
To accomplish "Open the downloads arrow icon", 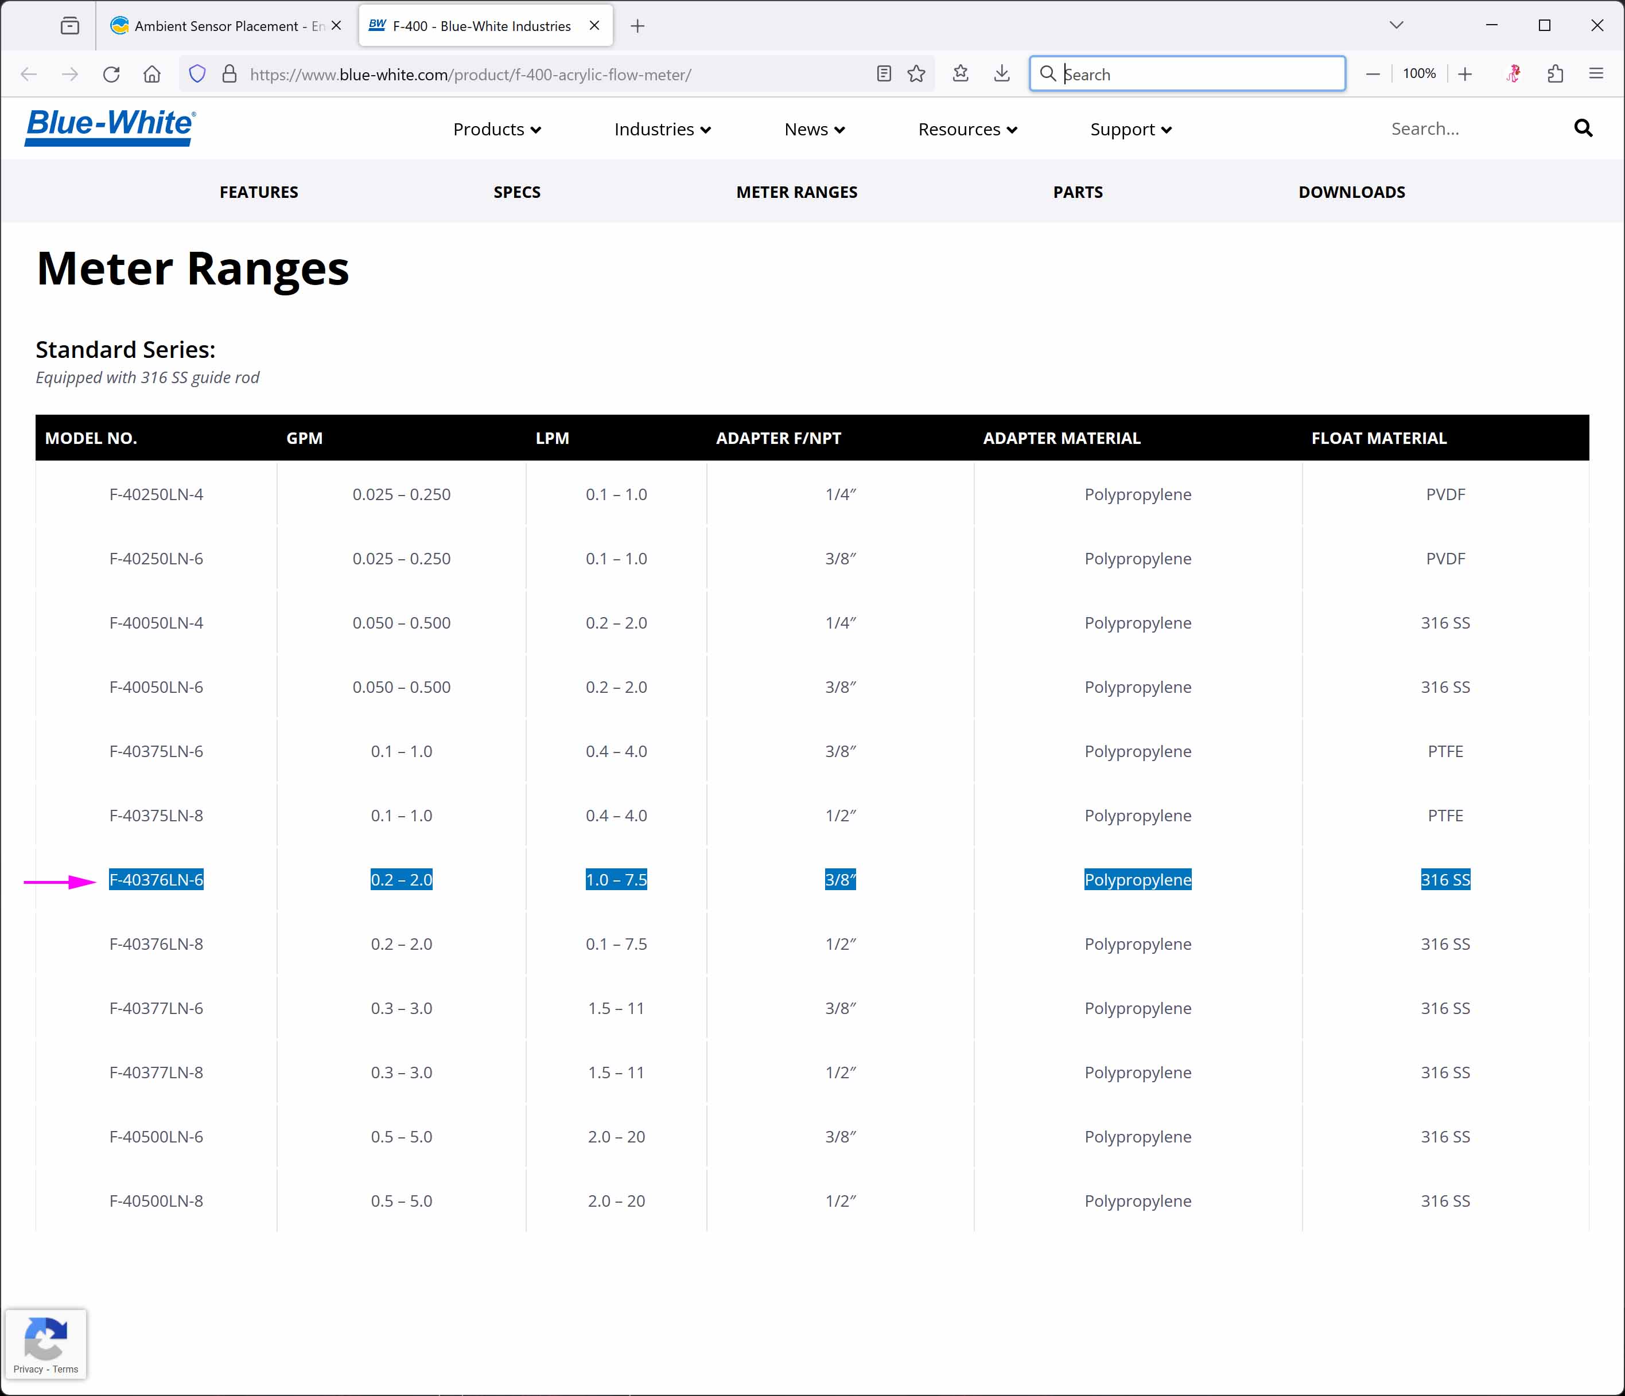I will pos(1001,73).
